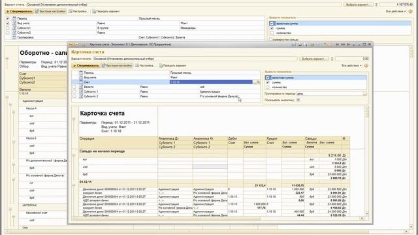This screenshot has width=418, height=235.
Task: Click the M- memory button in title bar
Action: [x=348, y=44]
